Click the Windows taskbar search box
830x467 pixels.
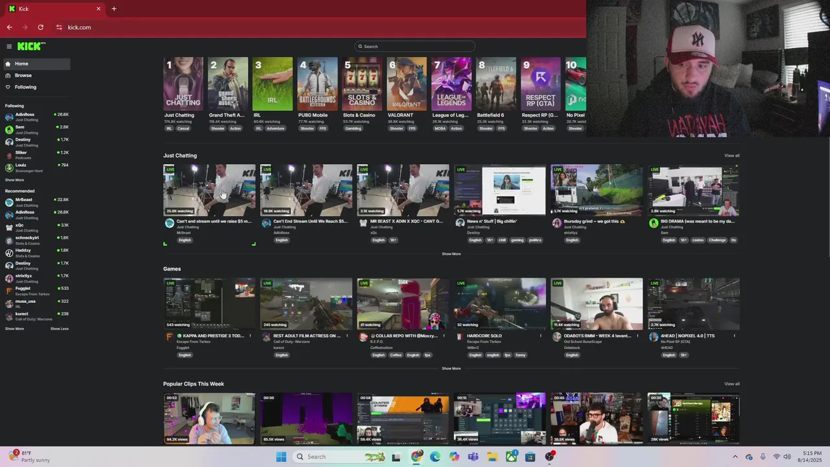coord(338,457)
